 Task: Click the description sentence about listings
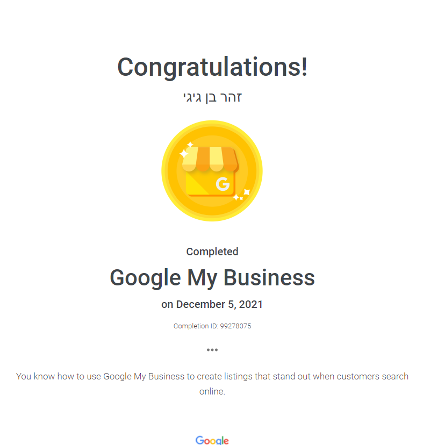pos(212,384)
